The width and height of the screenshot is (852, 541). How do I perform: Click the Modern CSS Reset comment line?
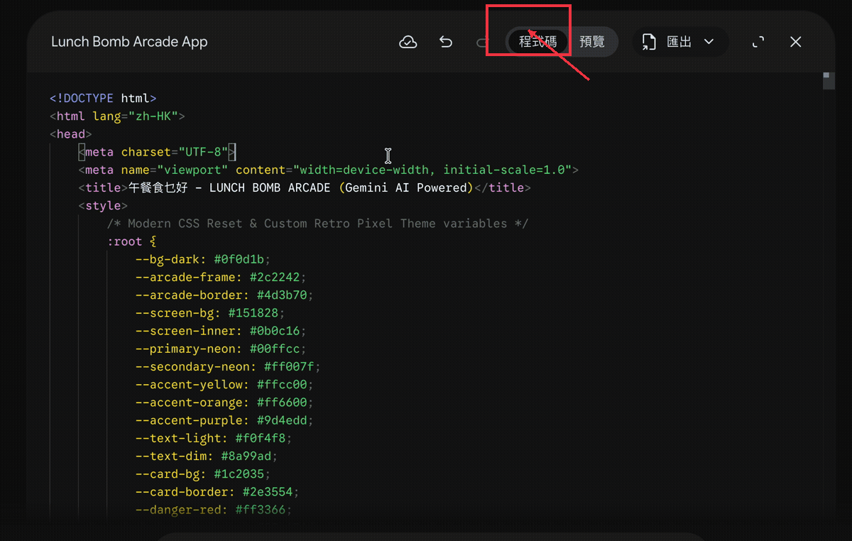pyautogui.click(x=317, y=223)
